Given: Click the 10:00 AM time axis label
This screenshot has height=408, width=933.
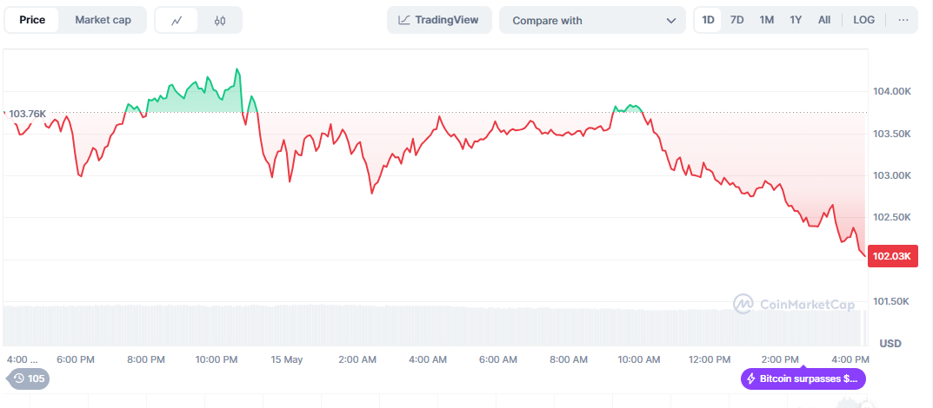Looking at the screenshot, I should tap(638, 359).
